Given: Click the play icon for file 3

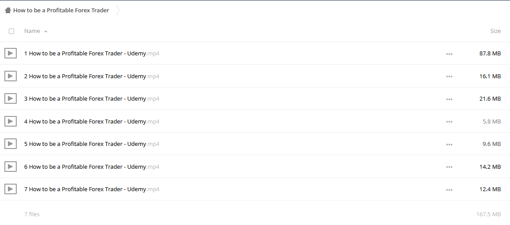Looking at the screenshot, I should click(x=11, y=98).
